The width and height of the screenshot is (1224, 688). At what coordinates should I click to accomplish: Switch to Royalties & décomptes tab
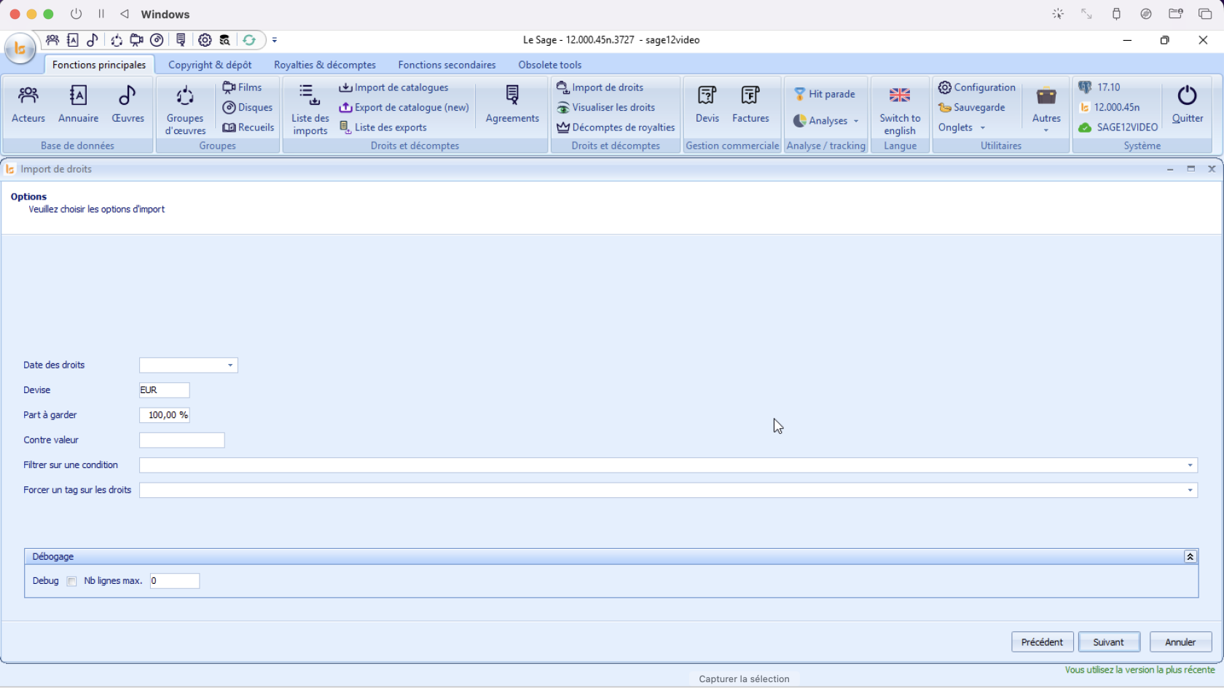tap(325, 65)
